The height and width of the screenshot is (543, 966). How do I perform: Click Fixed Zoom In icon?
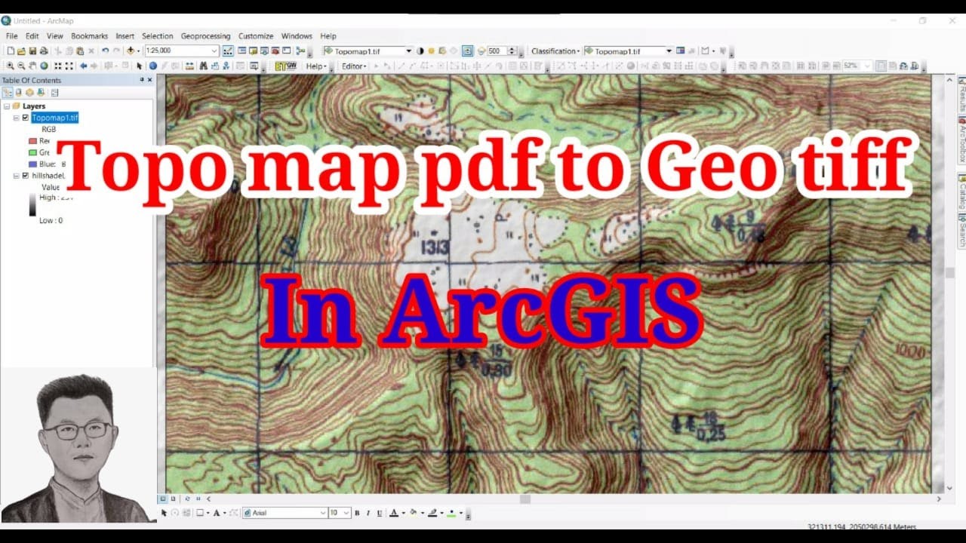coord(58,66)
